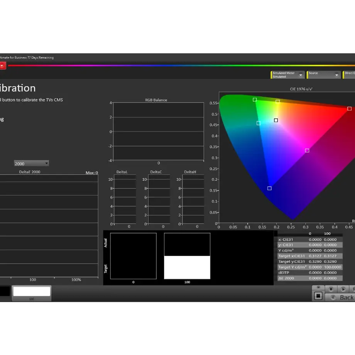Open the Direct Display tab

(x=349, y=75)
